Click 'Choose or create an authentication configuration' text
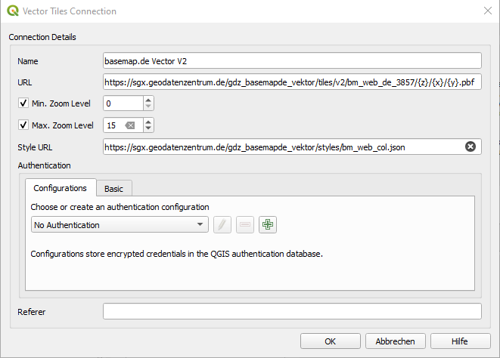The height and width of the screenshot is (358, 500). [120, 207]
